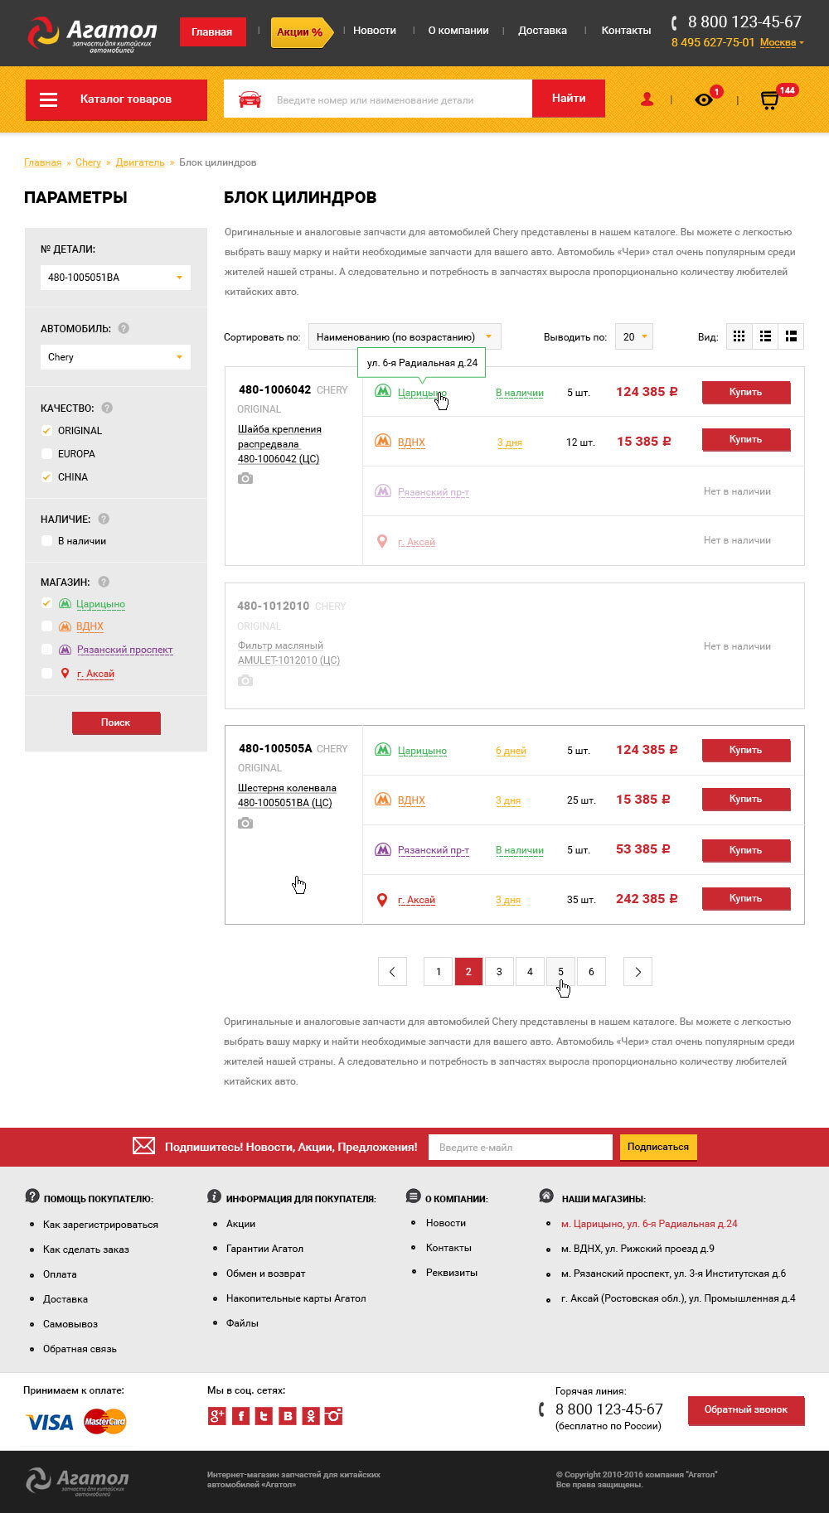Go to page 3 in pagination
This screenshot has width=829, height=1513.
(x=499, y=972)
